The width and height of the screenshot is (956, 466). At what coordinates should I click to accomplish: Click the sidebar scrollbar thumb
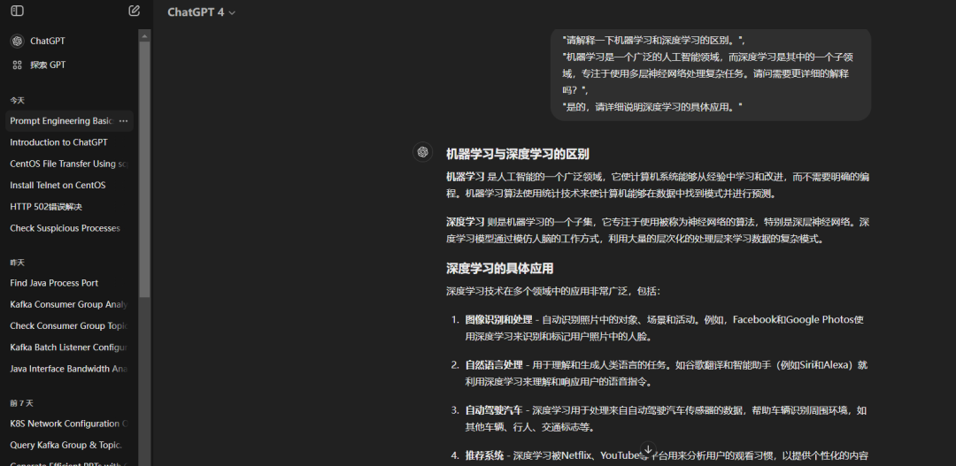(x=144, y=170)
